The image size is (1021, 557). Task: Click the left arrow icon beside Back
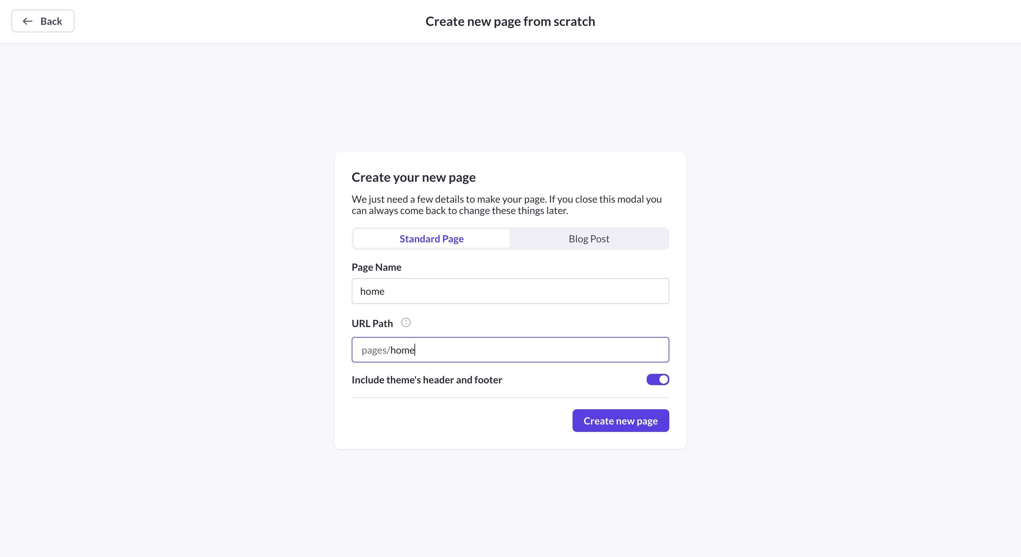click(x=27, y=21)
